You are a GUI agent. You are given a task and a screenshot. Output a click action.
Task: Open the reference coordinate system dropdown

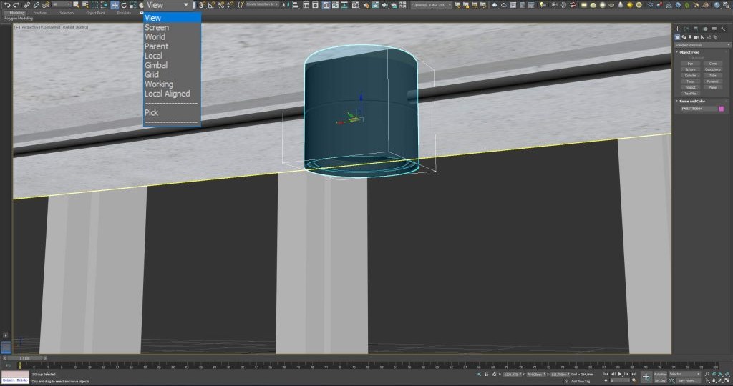(168, 5)
